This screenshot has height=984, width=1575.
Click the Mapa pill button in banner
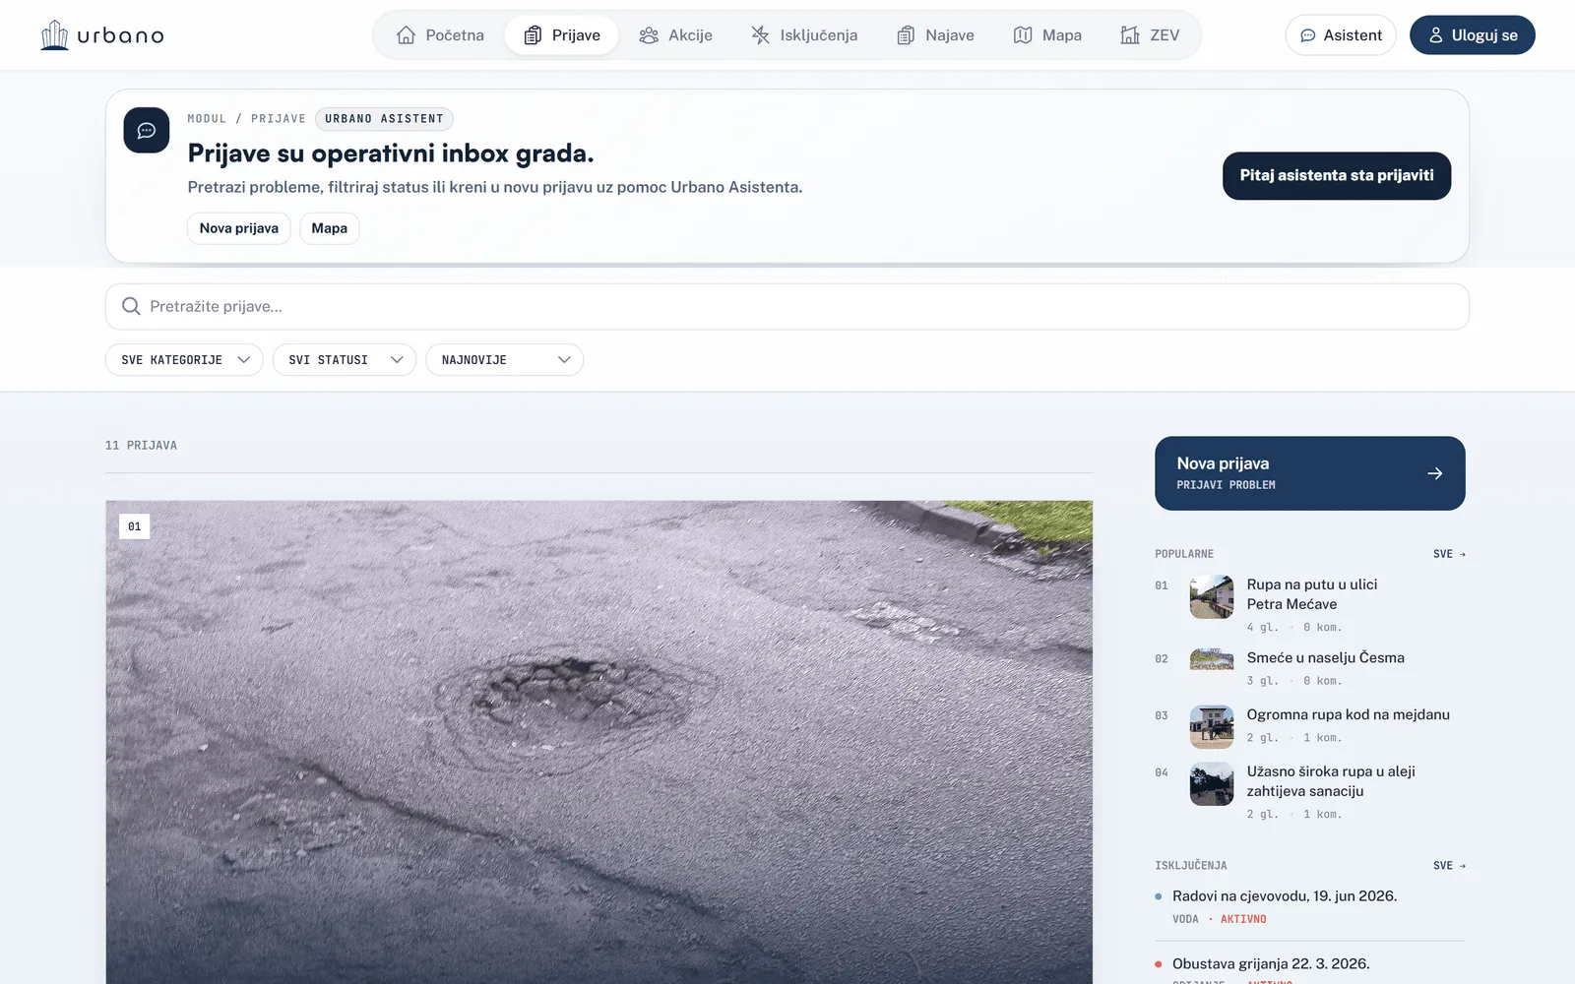[x=330, y=228]
